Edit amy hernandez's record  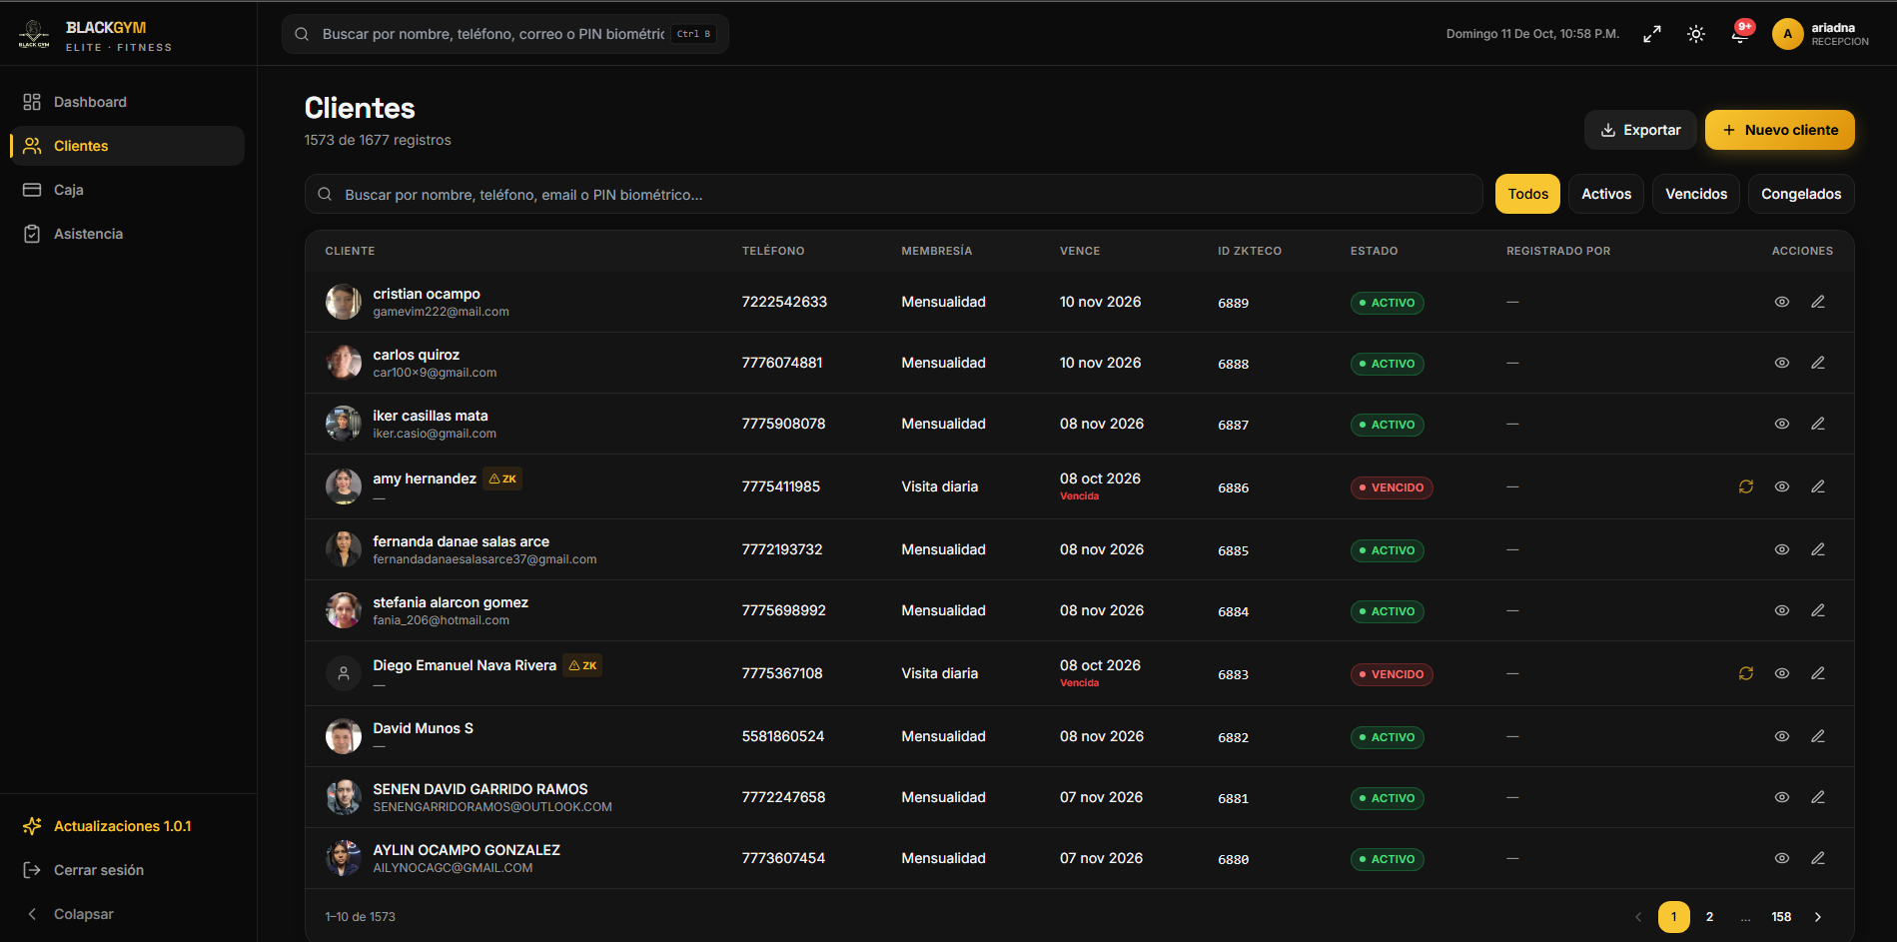1818,486
